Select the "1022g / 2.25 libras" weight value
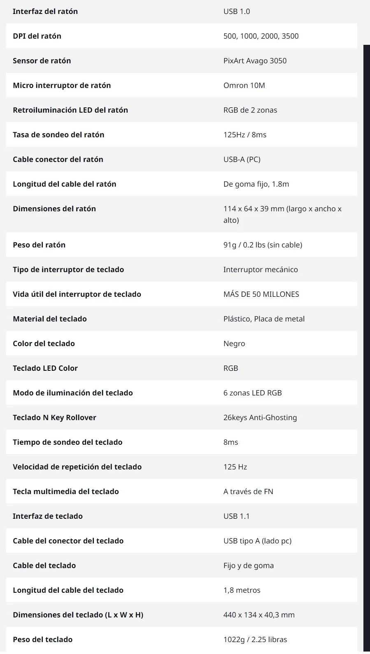This screenshot has width=370, height=654. pos(255,640)
